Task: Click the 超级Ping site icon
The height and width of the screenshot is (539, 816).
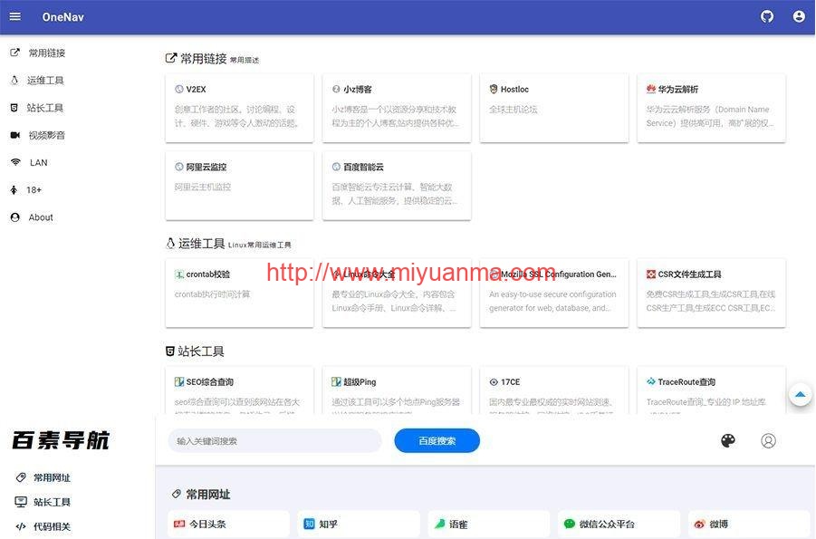Action: (x=336, y=381)
